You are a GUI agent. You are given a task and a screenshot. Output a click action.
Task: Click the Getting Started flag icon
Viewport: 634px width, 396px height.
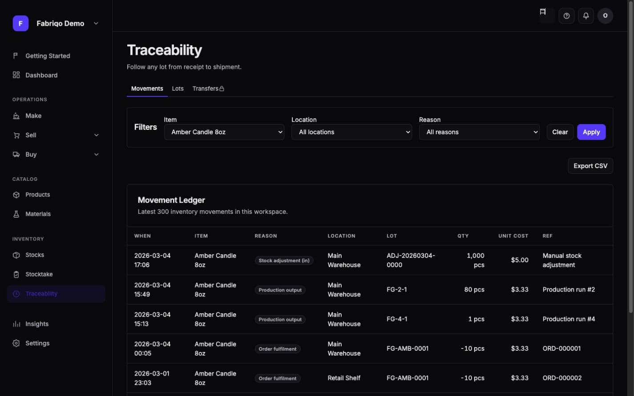tap(16, 56)
